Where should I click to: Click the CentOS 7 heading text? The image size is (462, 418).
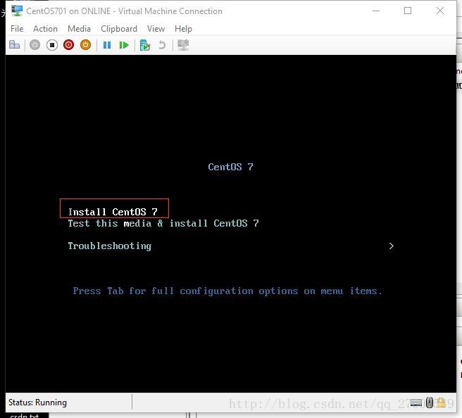230,167
